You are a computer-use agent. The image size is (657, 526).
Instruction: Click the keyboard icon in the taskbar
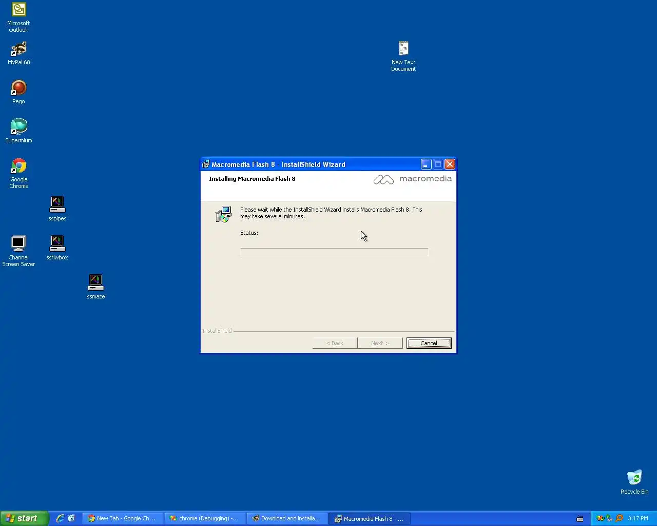tap(580, 518)
